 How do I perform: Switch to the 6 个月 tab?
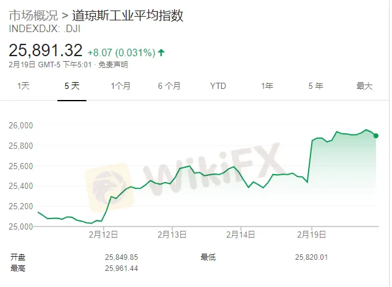click(169, 86)
